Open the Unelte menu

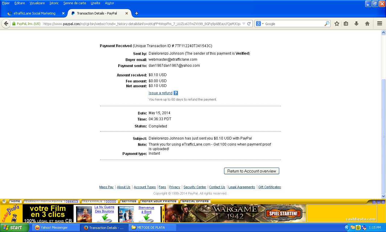[x=95, y=3]
